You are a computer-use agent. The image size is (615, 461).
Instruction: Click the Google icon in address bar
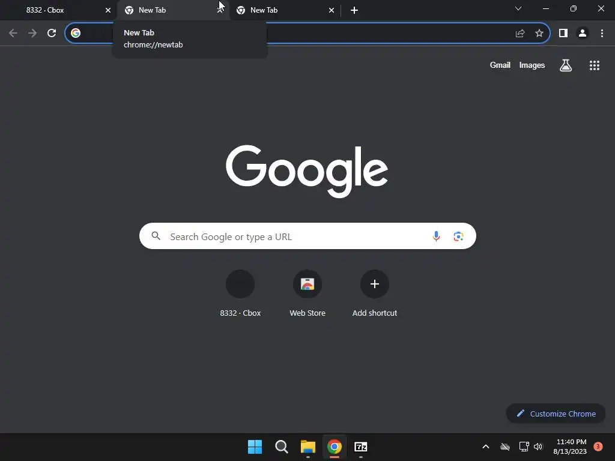76,33
